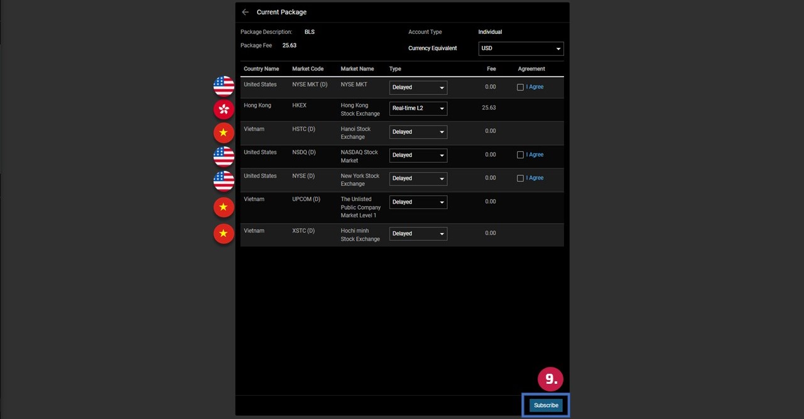Image resolution: width=804 pixels, height=419 pixels.
Task: Click the Market Name column header
Action: (357, 69)
